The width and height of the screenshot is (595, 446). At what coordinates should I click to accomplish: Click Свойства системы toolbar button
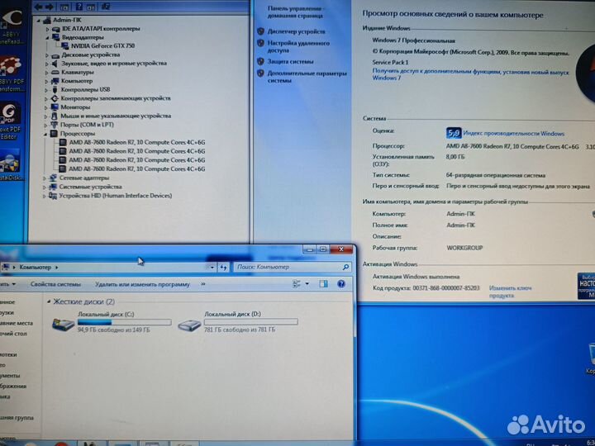click(55, 284)
